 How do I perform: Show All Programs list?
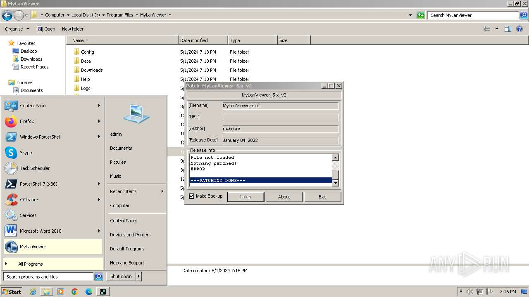(x=53, y=264)
